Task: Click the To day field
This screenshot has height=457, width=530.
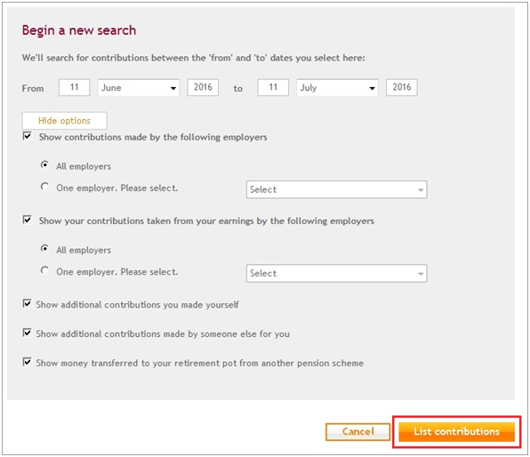Action: 273,87
